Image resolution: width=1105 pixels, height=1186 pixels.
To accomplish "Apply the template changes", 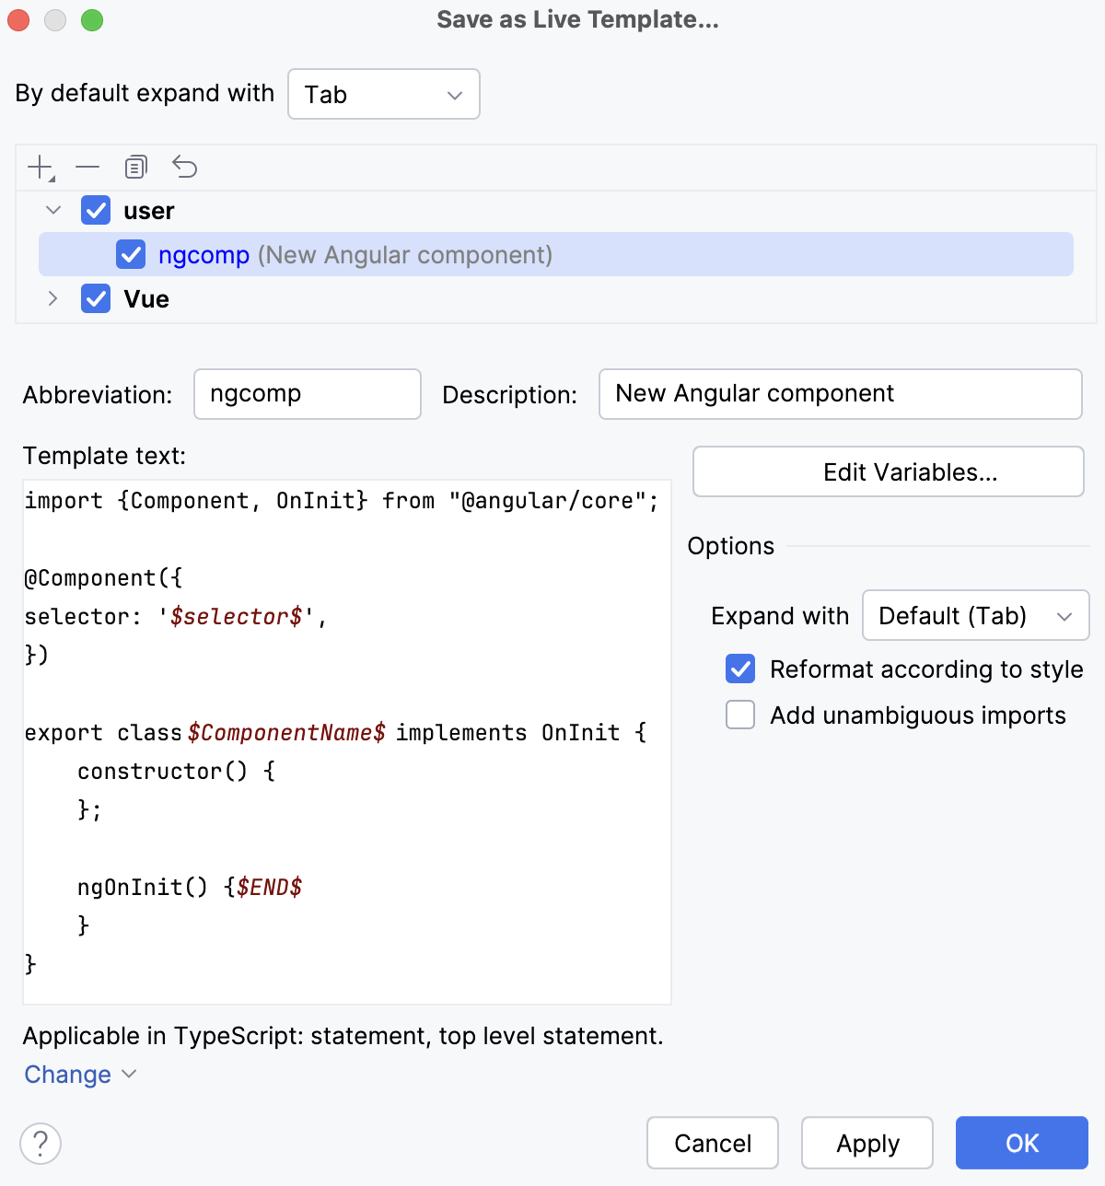I will [867, 1143].
